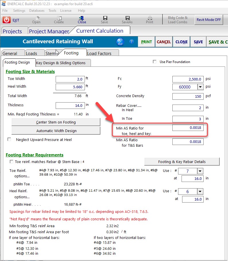Click the Print toolbar icon

point(149,18)
